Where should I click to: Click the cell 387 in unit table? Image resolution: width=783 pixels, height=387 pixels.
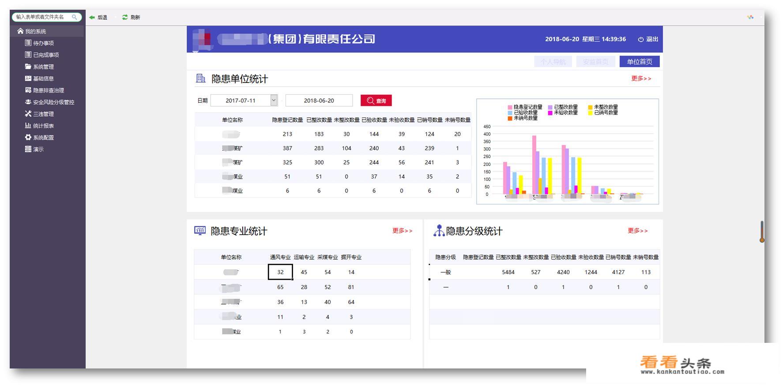(x=287, y=148)
